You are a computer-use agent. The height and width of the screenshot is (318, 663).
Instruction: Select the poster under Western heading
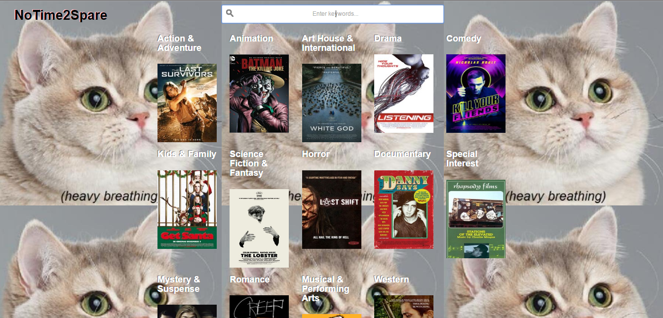[404, 307]
